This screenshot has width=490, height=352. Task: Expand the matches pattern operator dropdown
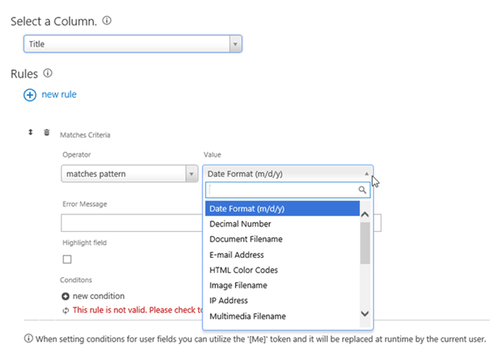[129, 174]
